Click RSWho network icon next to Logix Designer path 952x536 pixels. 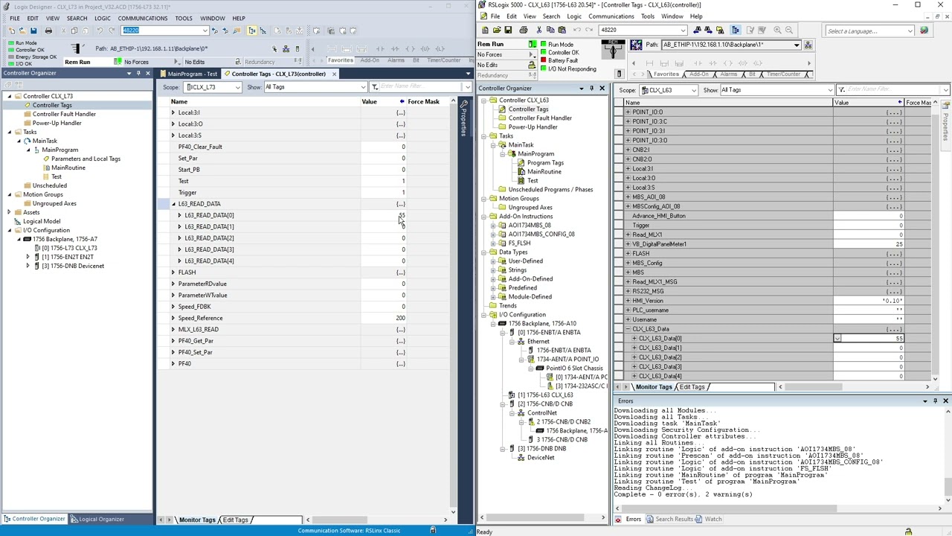[x=286, y=48]
